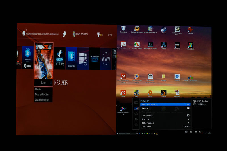
Task: Select PIP/PBP icon in OSD sidebar
Action: pos(136,109)
